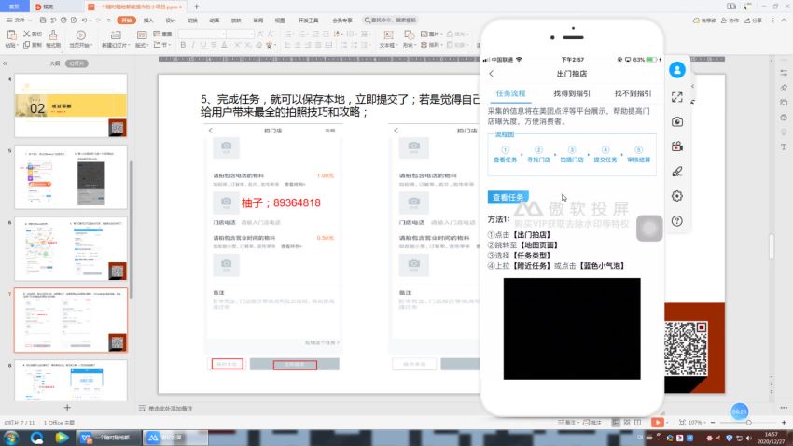Image resolution: width=793 pixels, height=446 pixels.
Task: Open the File (文件) menu dropdown
Action: pyautogui.click(x=19, y=21)
